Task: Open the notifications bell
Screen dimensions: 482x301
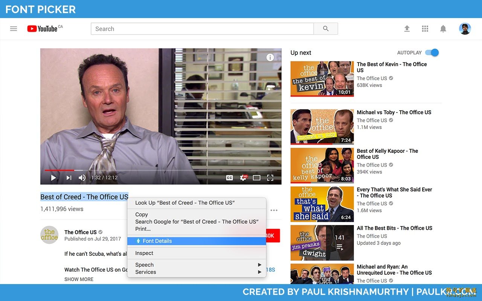Action: (x=443, y=29)
